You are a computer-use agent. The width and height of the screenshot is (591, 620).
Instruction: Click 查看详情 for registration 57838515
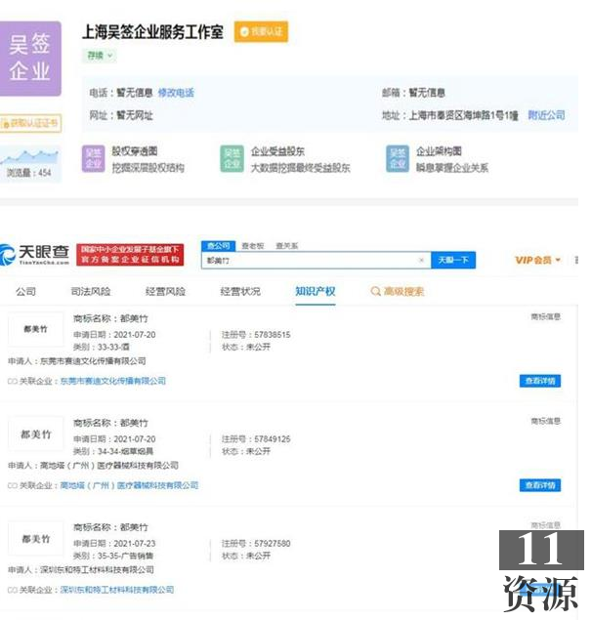pos(540,381)
